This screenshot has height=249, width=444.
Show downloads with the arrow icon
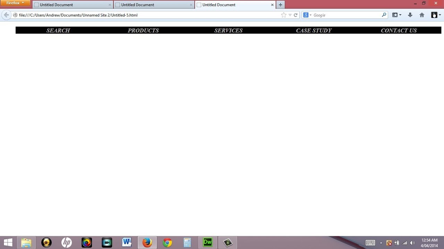[410, 15]
